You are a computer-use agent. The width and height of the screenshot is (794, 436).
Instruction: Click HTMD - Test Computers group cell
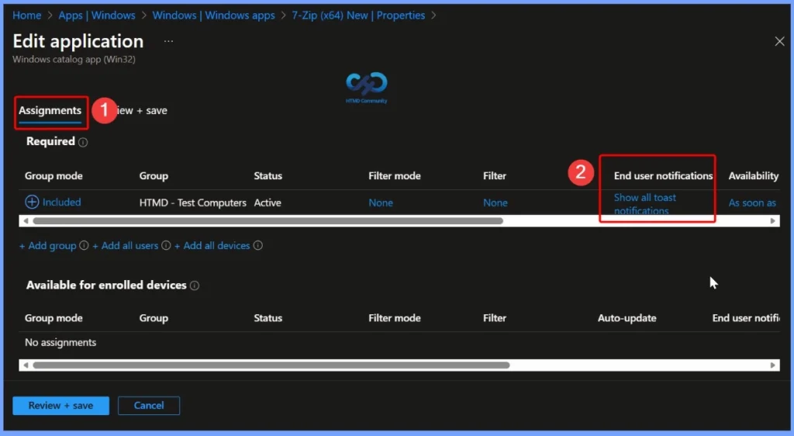[193, 202]
